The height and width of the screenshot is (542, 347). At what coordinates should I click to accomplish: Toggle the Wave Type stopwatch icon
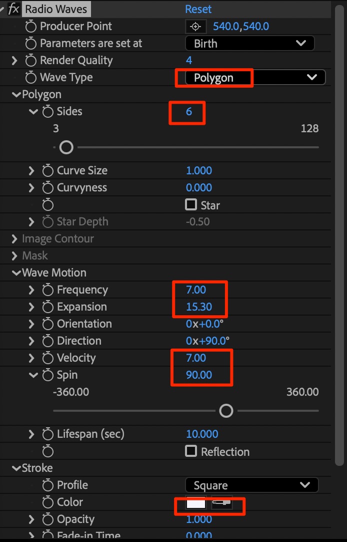coord(31,78)
